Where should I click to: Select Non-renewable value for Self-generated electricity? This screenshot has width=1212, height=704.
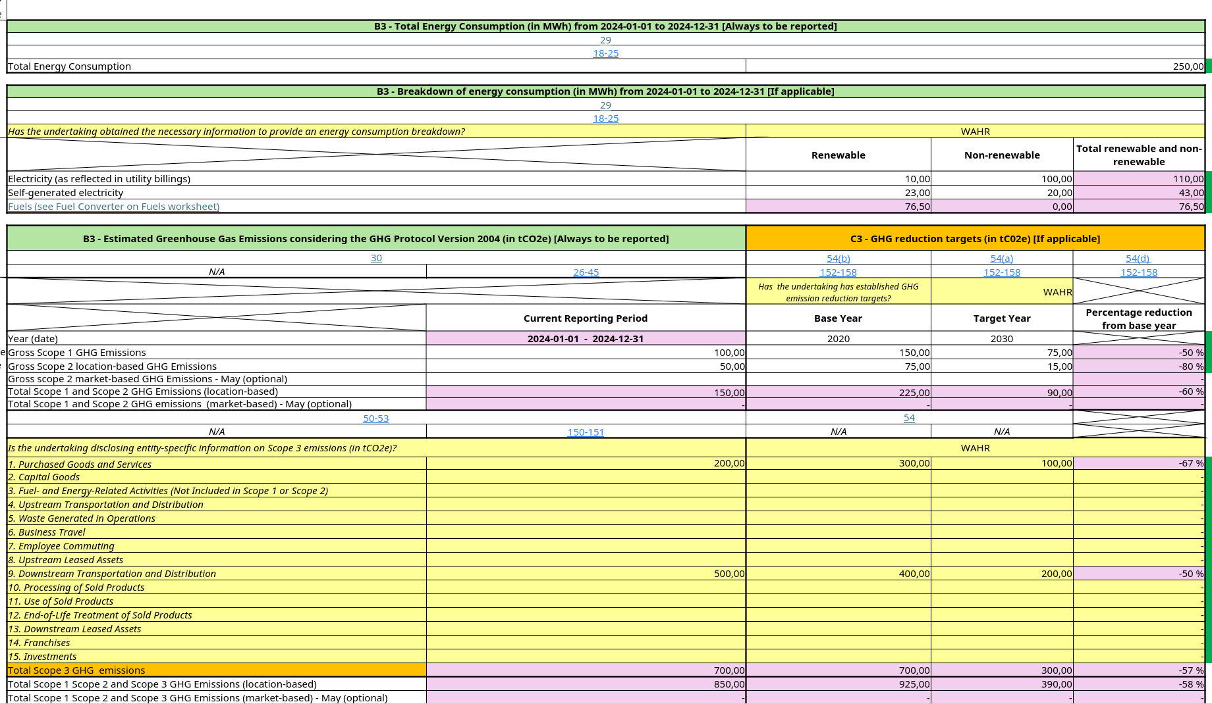point(1001,193)
